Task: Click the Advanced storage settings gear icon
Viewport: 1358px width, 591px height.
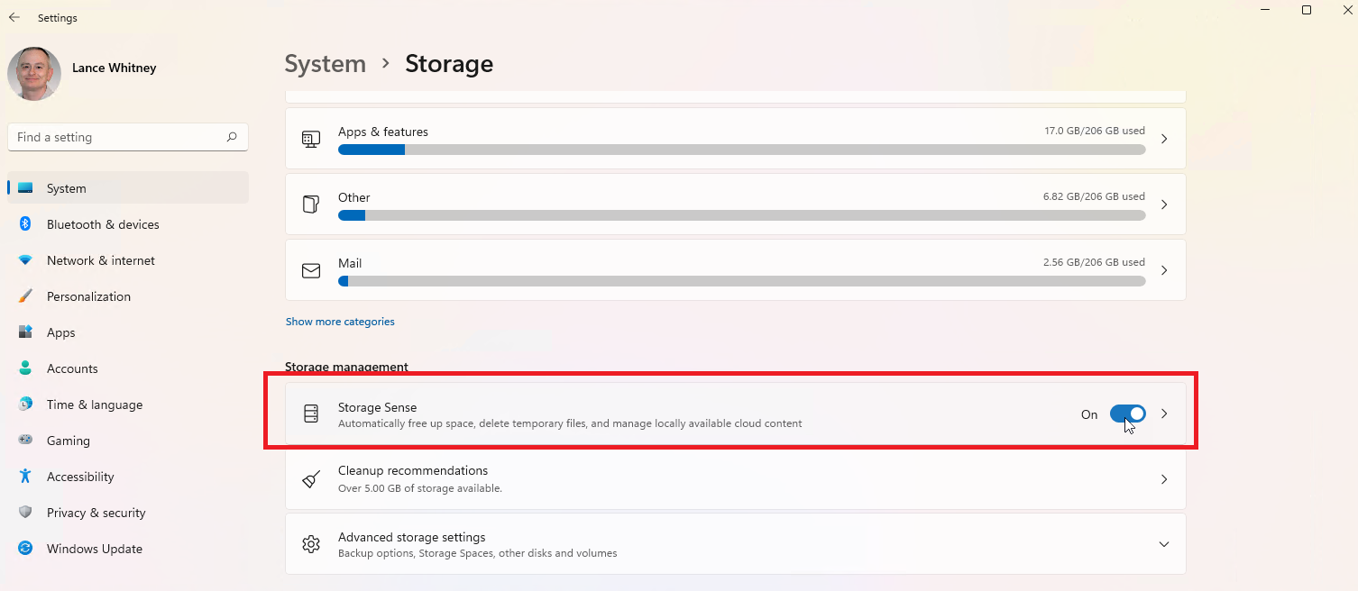Action: [x=311, y=544]
